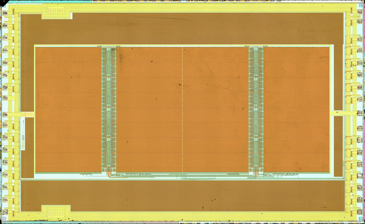This screenshot has width=365, height=224.
Task: Select the topmost bond pad on left edge
Action: tap(5, 13)
